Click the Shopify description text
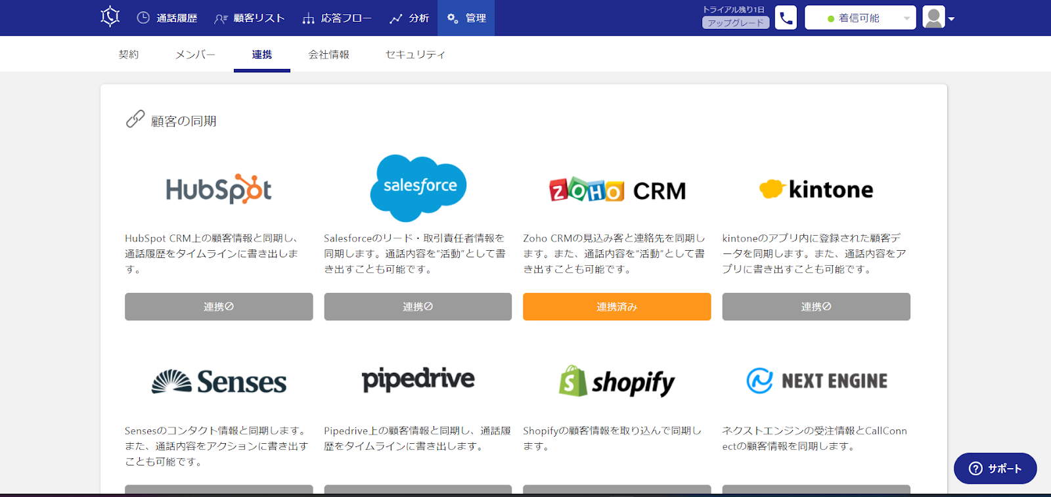This screenshot has width=1051, height=497. coord(612,439)
